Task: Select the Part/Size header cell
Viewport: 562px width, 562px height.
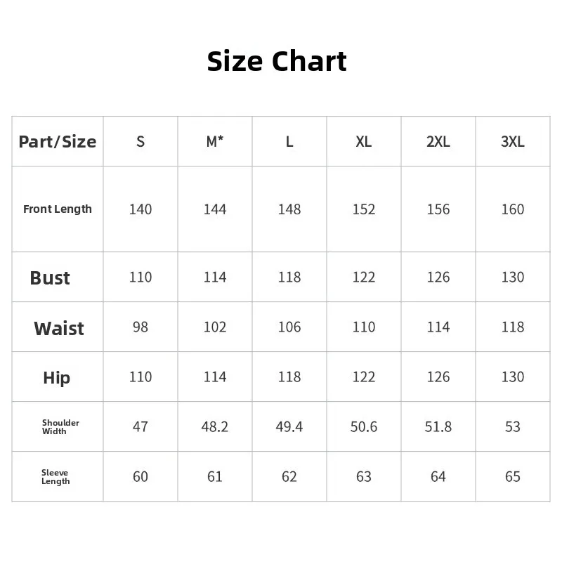Action: (x=58, y=141)
